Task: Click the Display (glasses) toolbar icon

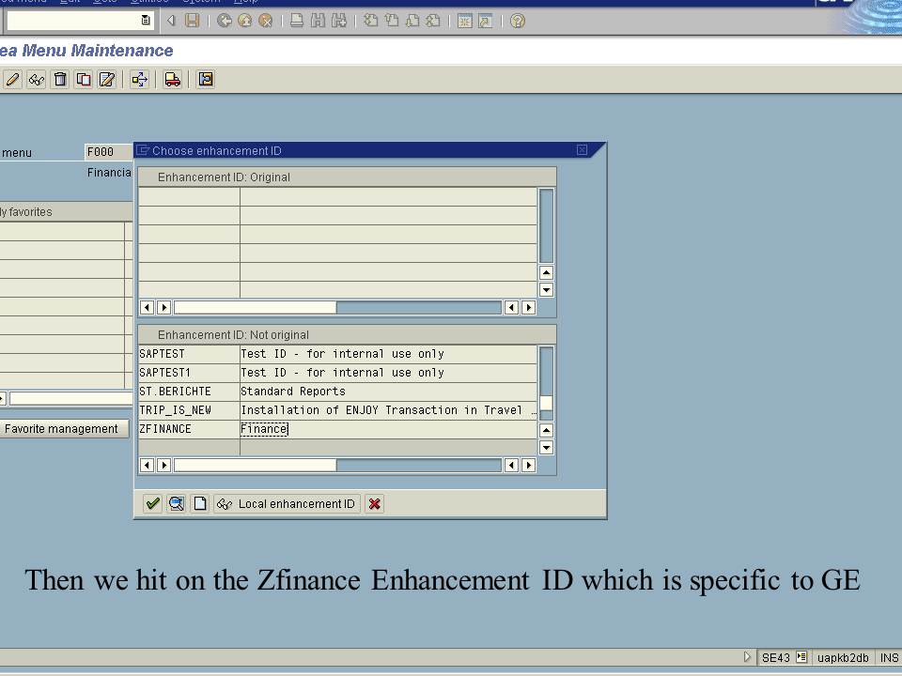Action: (x=35, y=79)
